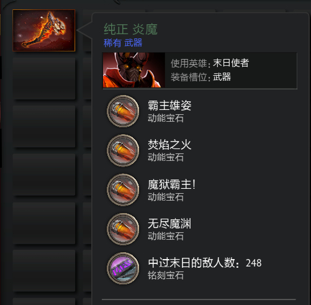Image resolution: width=311 pixels, height=305 pixels.
Task: Click the 使用英雄 末日使者 line
Action: [210, 63]
